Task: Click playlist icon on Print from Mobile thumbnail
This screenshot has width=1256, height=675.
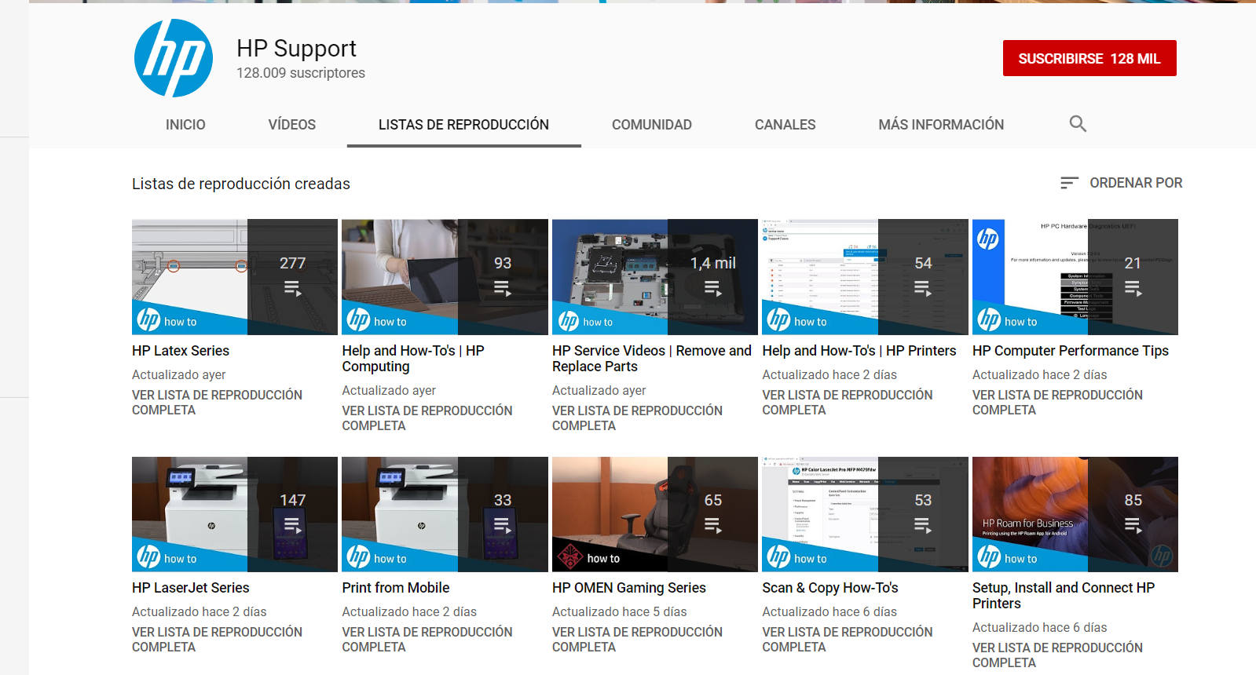Action: [502, 525]
